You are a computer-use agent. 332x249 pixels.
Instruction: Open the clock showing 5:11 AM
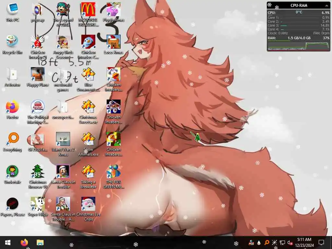[x=304, y=243]
